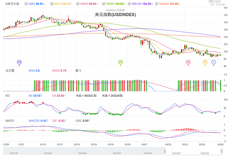Click the MACD9 -0.43 value label
This screenshot has height=157, width=231.
[x=38, y=121]
